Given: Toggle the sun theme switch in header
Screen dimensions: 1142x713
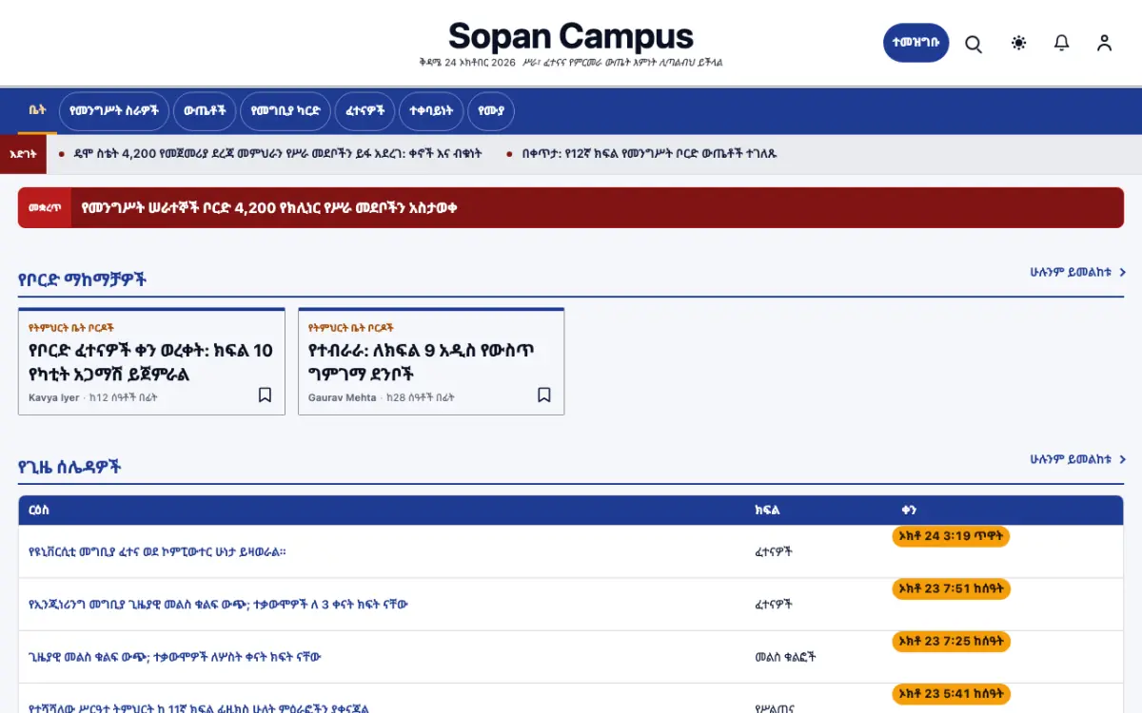Looking at the screenshot, I should coord(1019,43).
